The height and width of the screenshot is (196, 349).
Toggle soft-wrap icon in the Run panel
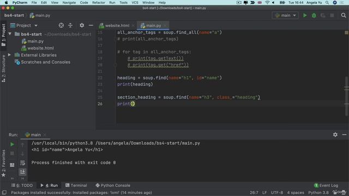click(x=22, y=163)
